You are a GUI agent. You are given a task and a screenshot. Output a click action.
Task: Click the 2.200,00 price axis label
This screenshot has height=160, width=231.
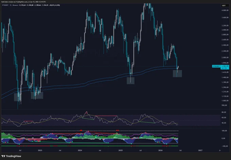(225, 51)
